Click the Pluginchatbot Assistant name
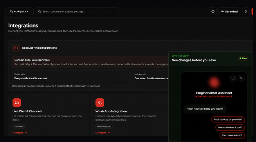 214,93
